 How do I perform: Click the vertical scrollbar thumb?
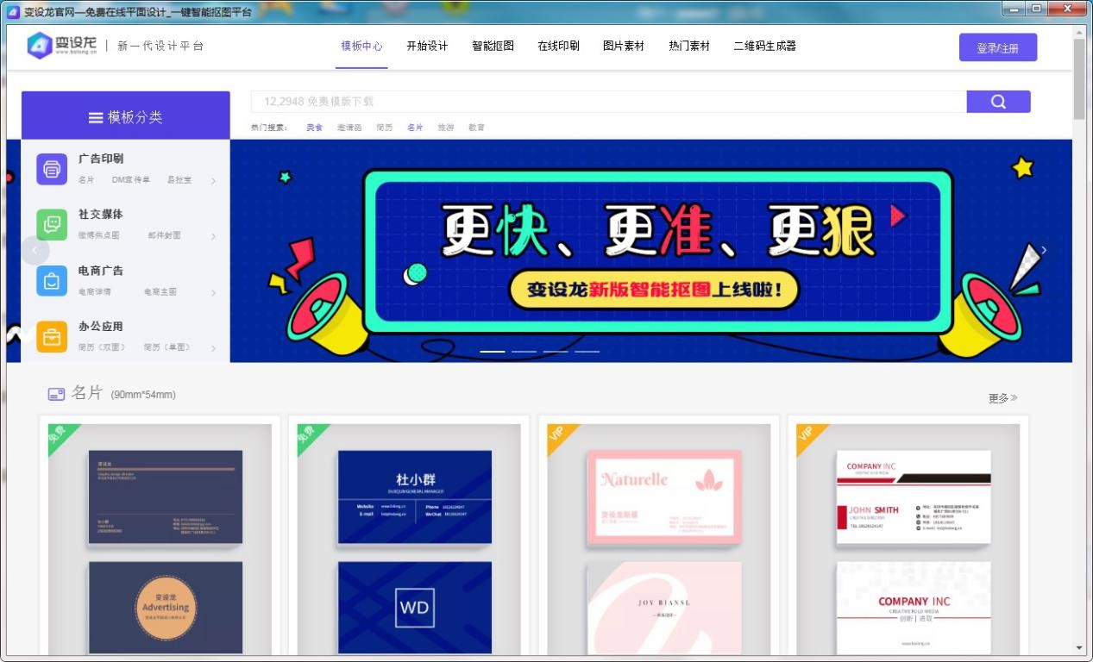[1079, 79]
